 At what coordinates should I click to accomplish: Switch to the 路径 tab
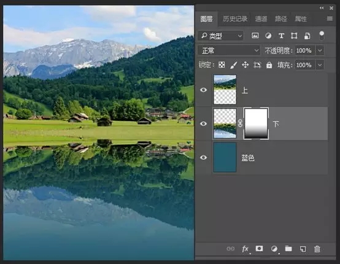click(x=281, y=19)
